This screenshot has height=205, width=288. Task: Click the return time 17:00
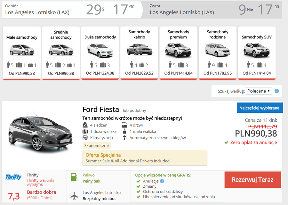[268, 10]
